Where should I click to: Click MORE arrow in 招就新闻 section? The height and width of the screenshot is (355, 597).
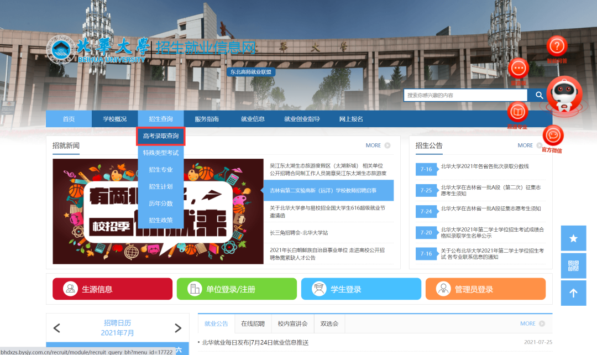[387, 145]
